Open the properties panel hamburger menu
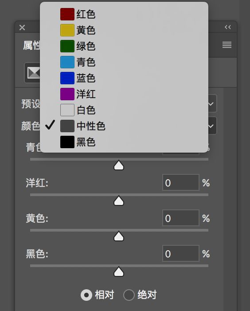The width and height of the screenshot is (250, 311). click(227, 45)
